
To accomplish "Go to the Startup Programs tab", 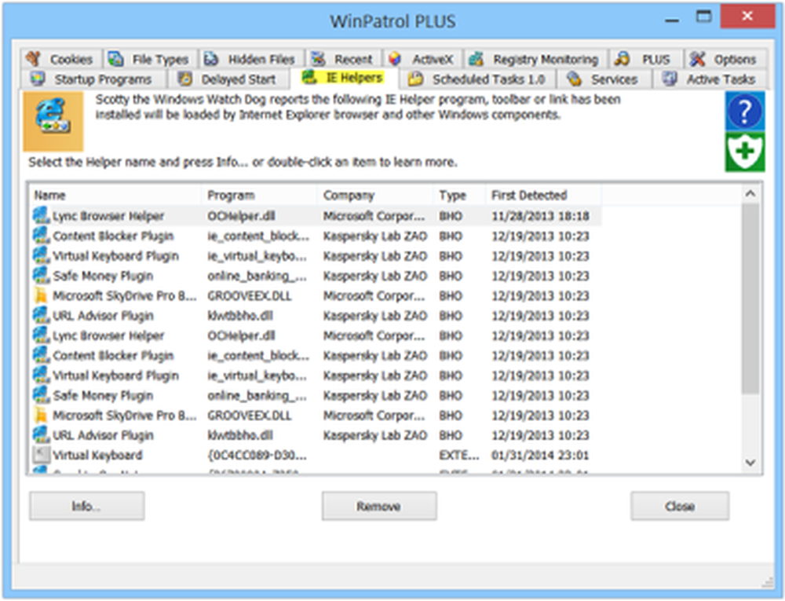I will [x=93, y=79].
